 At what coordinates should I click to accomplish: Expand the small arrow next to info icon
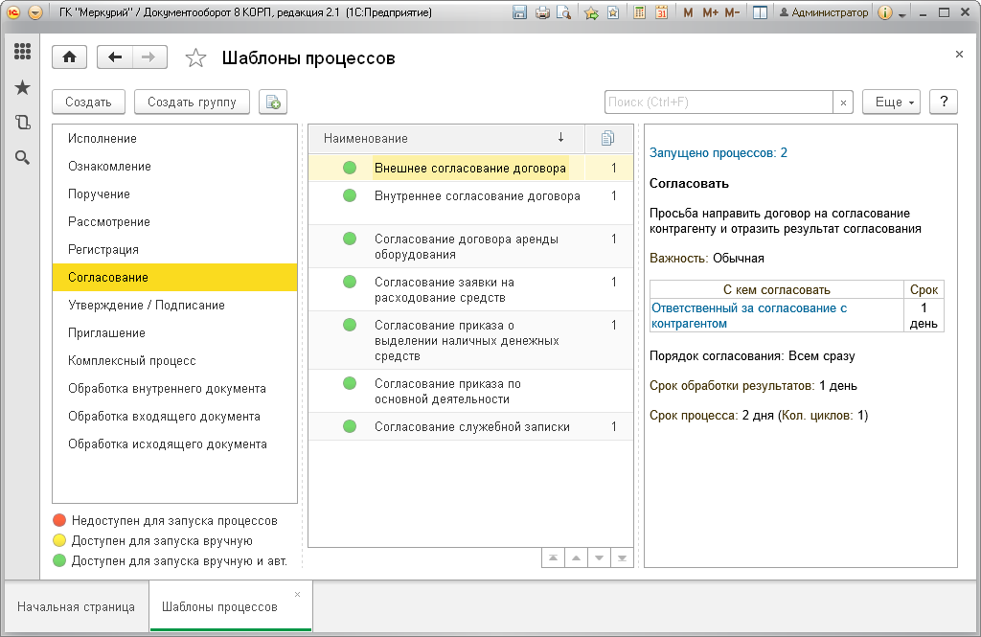coord(902,14)
